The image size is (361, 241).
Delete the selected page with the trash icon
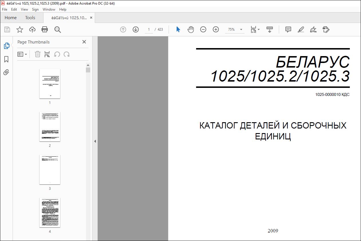(x=38, y=54)
